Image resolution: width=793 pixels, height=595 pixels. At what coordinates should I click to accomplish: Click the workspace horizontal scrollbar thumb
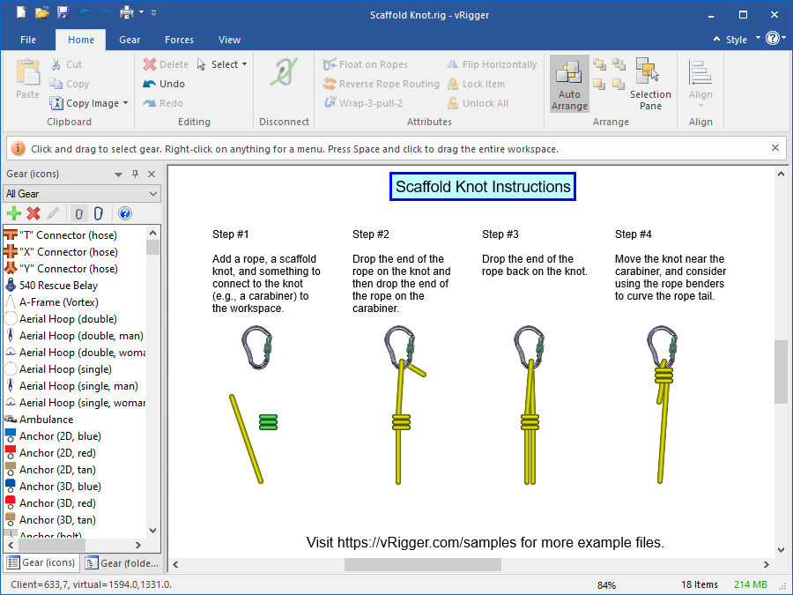point(422,565)
